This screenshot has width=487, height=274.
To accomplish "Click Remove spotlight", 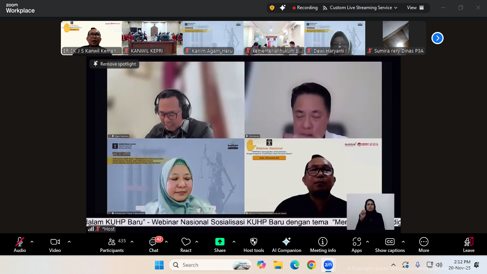I will click(115, 64).
